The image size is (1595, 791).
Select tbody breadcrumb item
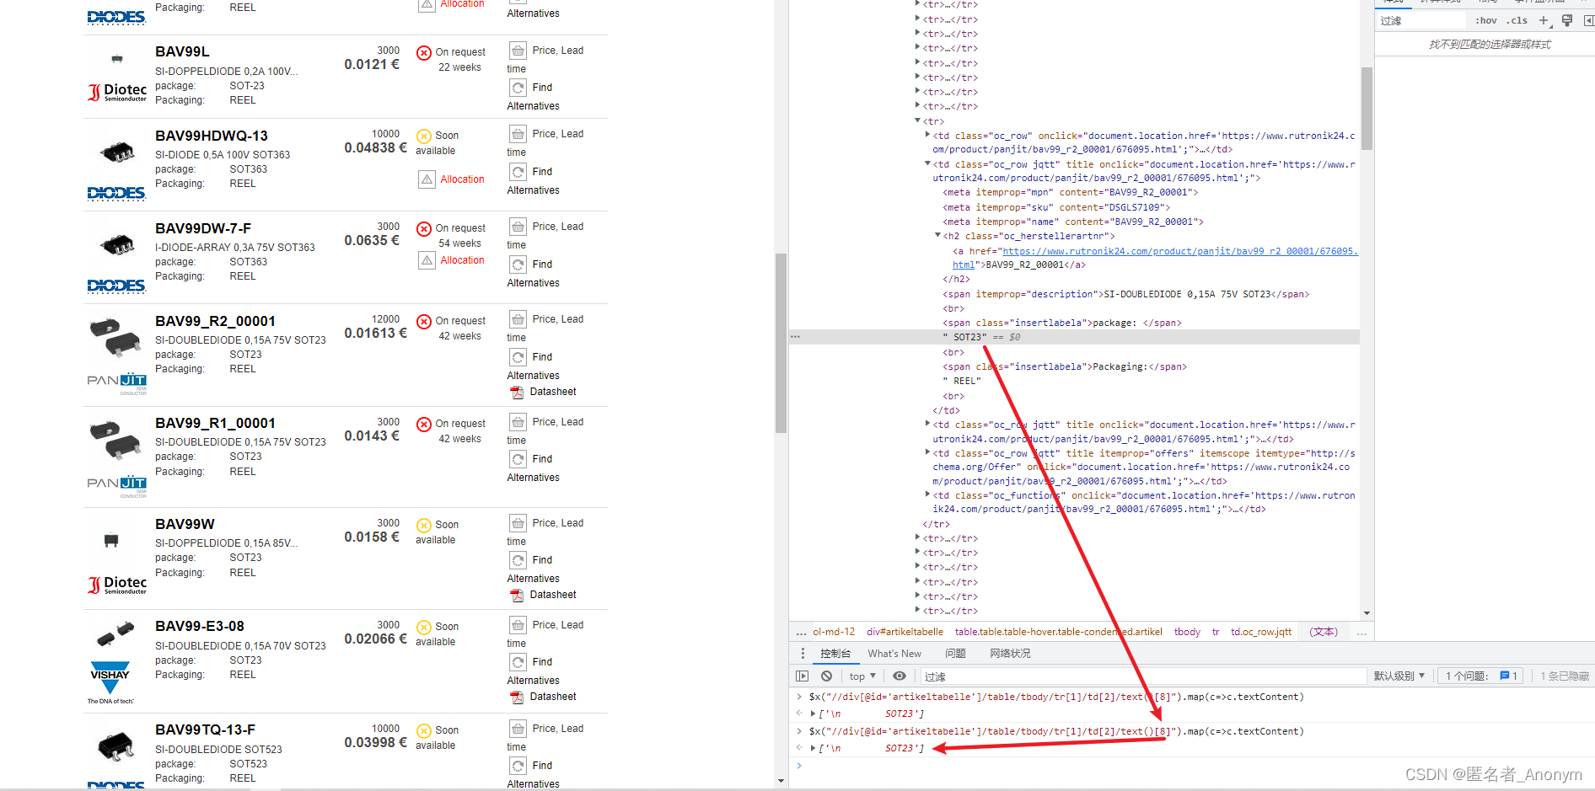click(x=1187, y=632)
